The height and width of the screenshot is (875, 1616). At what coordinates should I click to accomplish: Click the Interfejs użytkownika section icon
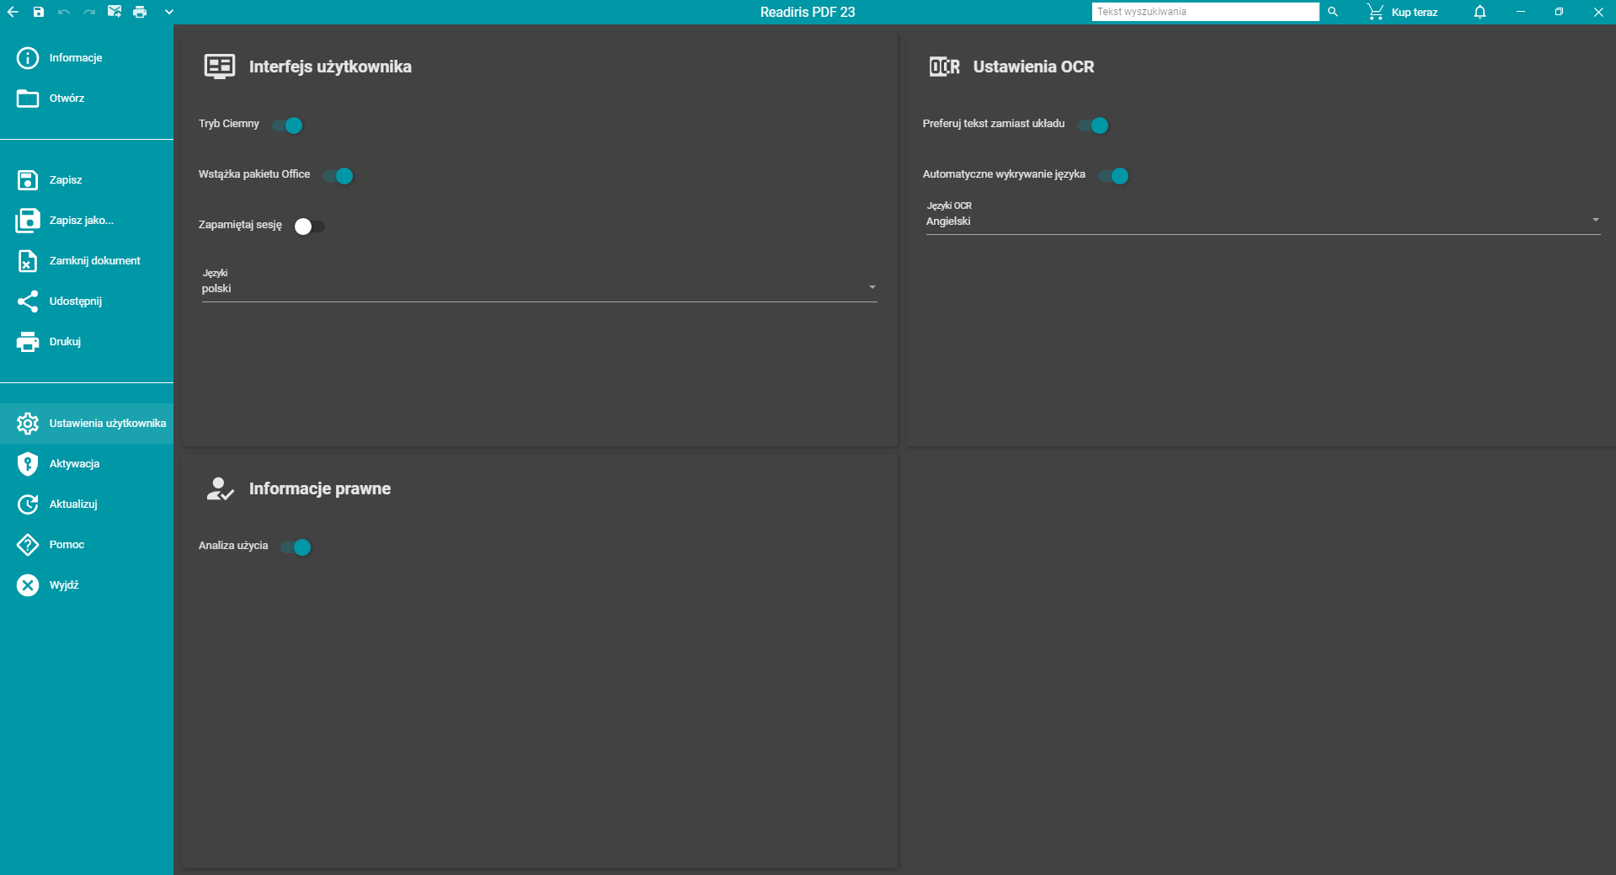coord(220,67)
